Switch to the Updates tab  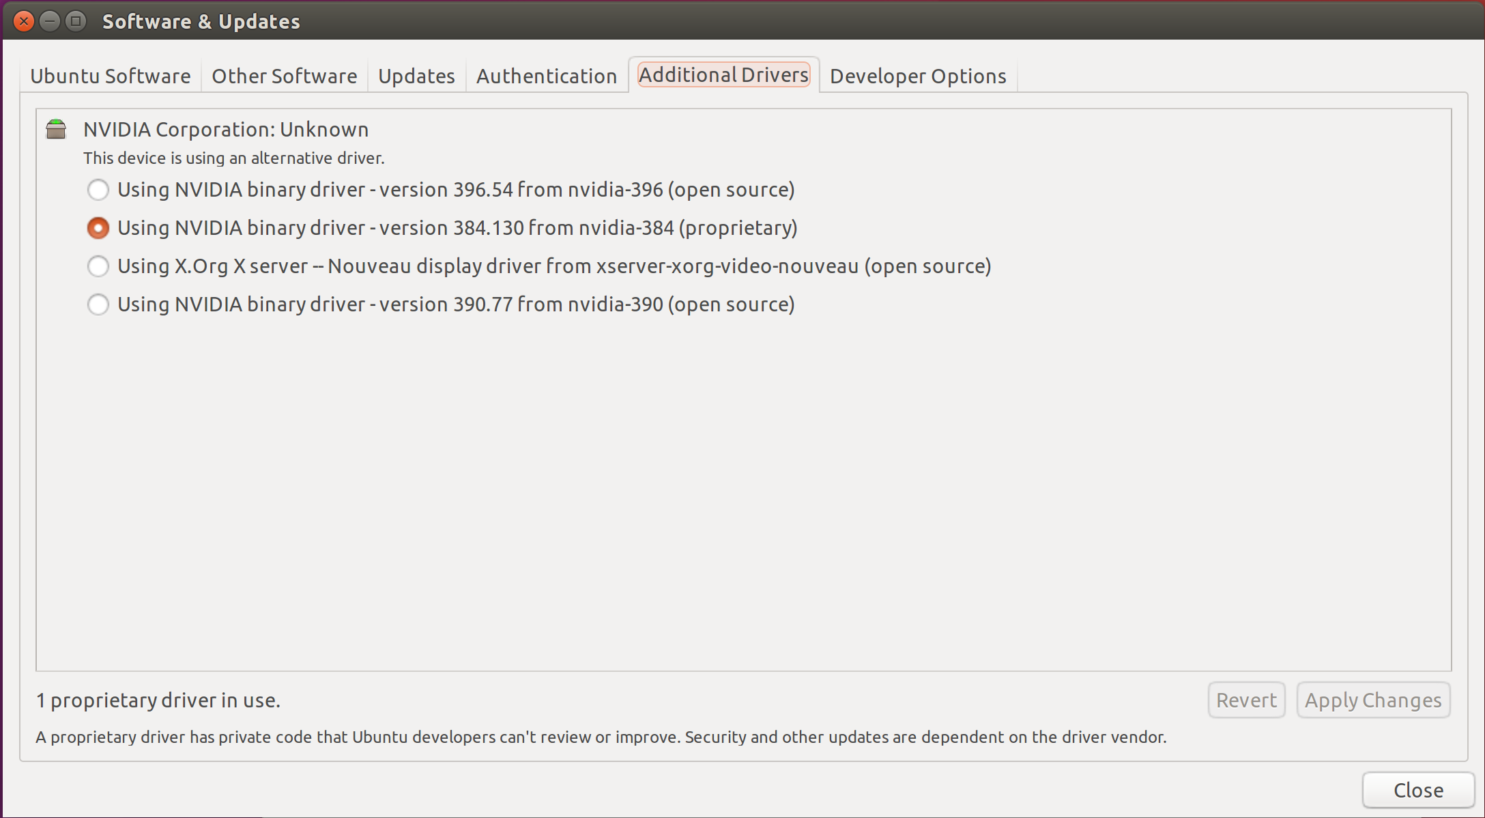tap(416, 76)
